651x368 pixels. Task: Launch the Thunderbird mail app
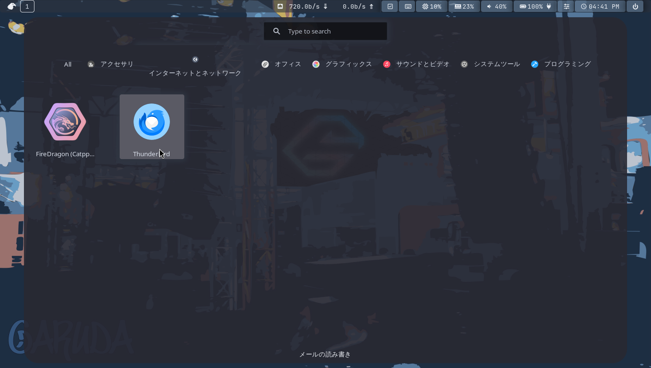(152, 126)
